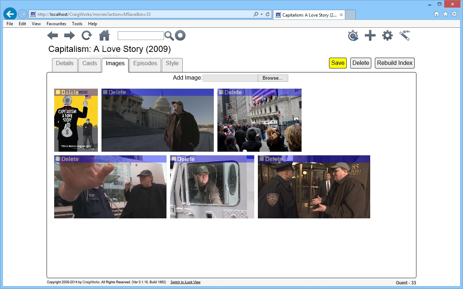Open the View menu
Screen dimensions: 463x289
tap(36, 24)
